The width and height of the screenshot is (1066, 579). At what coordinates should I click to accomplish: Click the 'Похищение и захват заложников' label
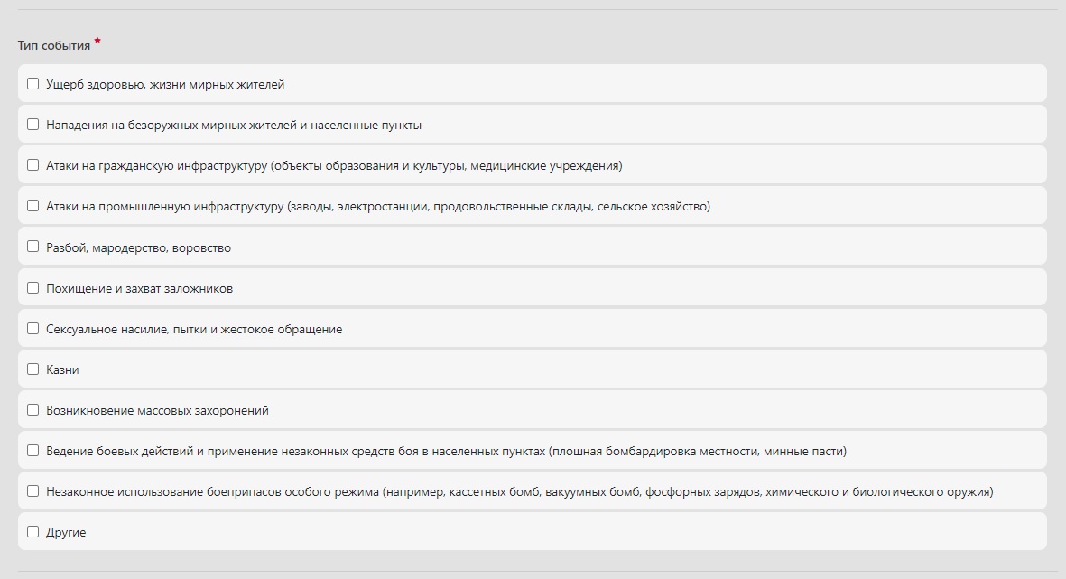tap(139, 288)
